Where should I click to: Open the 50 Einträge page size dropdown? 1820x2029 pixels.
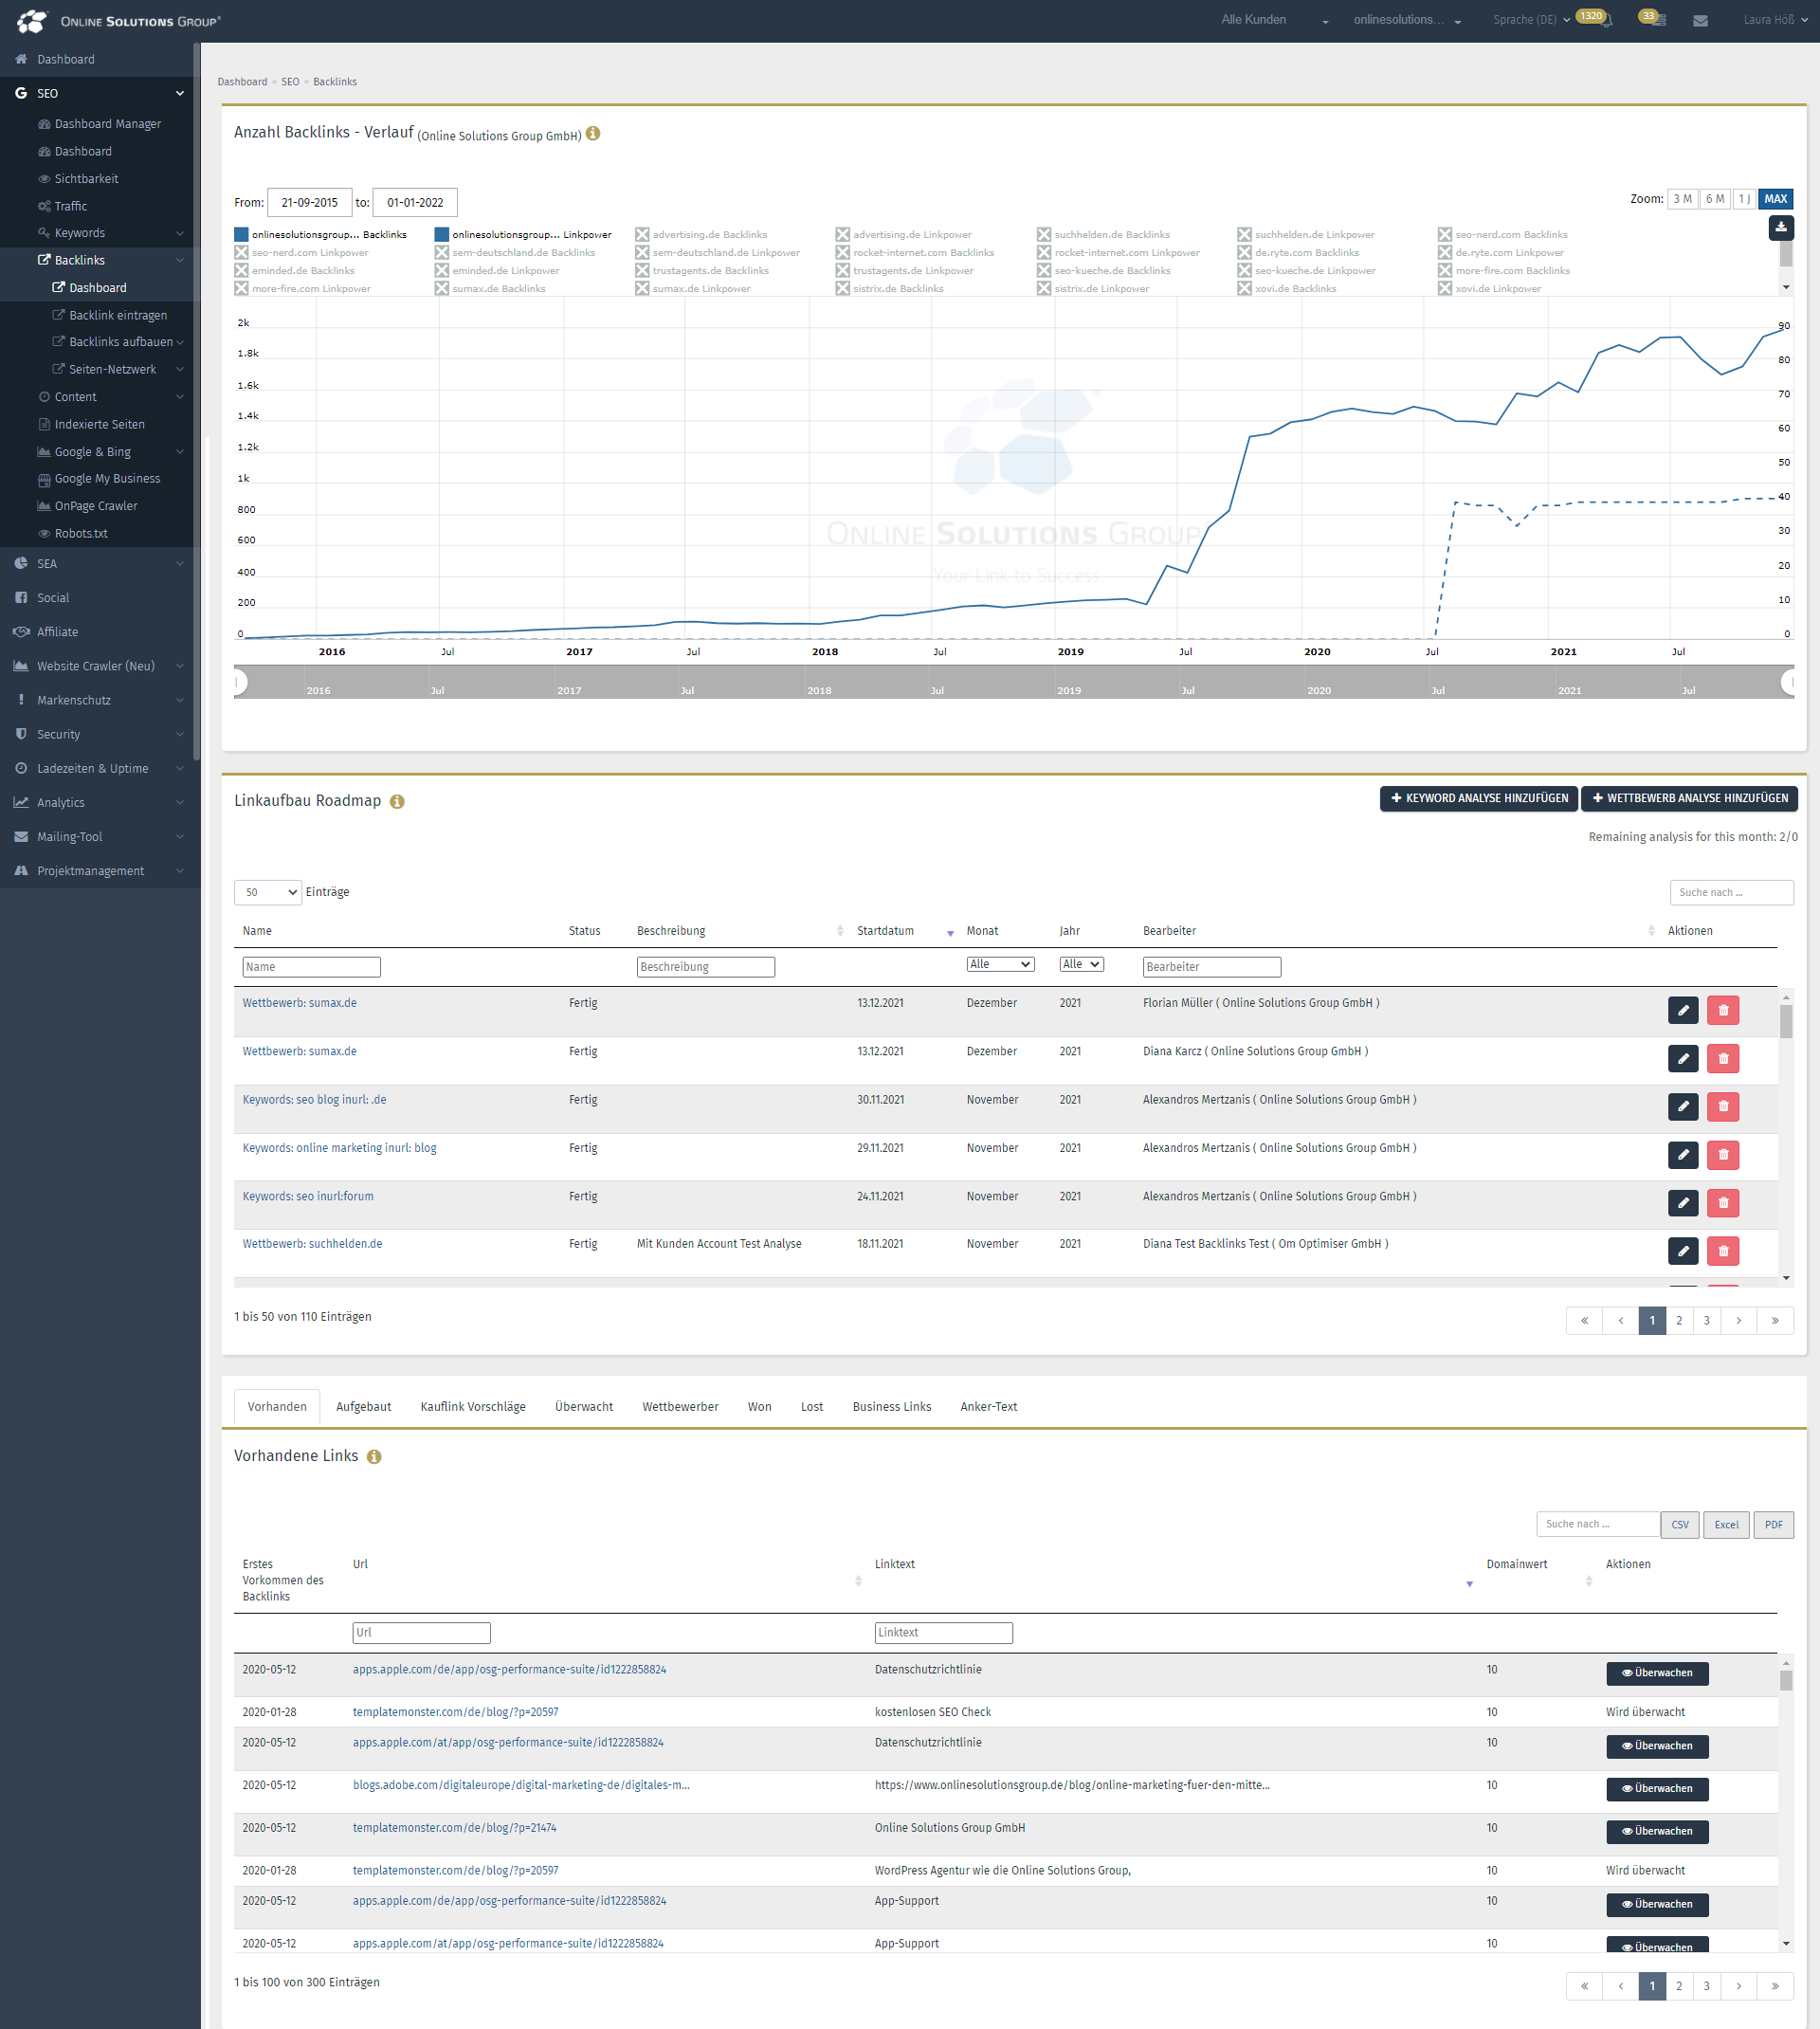[268, 892]
